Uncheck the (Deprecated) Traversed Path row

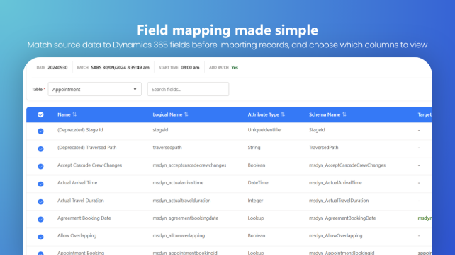40,148
